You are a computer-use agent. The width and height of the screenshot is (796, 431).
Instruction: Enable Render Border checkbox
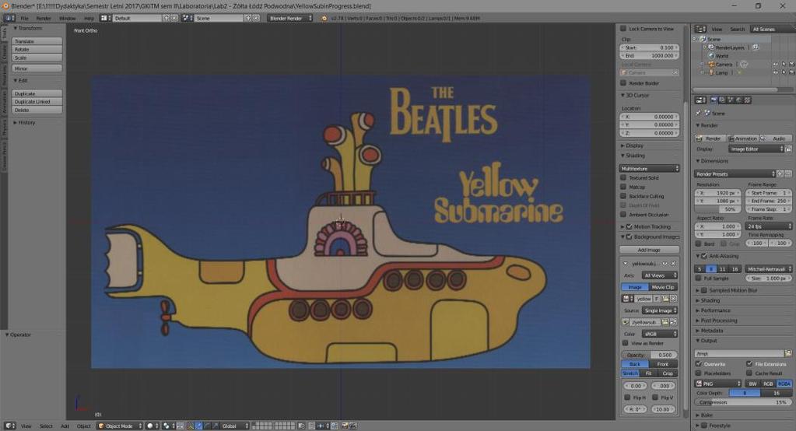click(623, 82)
